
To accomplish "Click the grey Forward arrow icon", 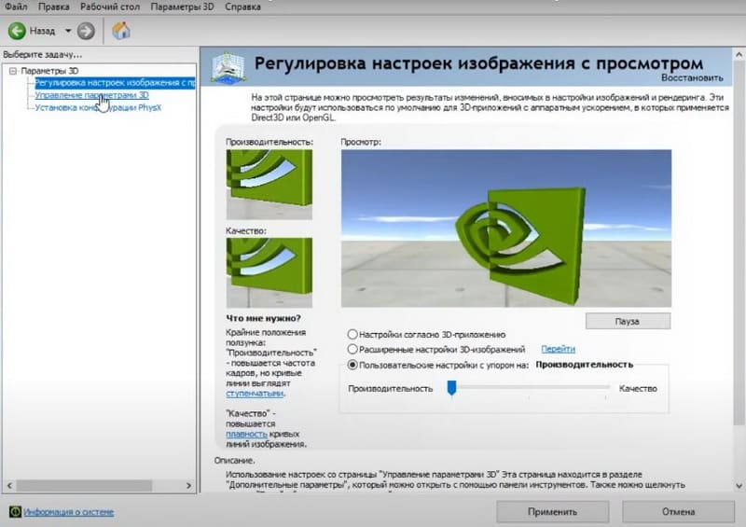I will [86, 31].
